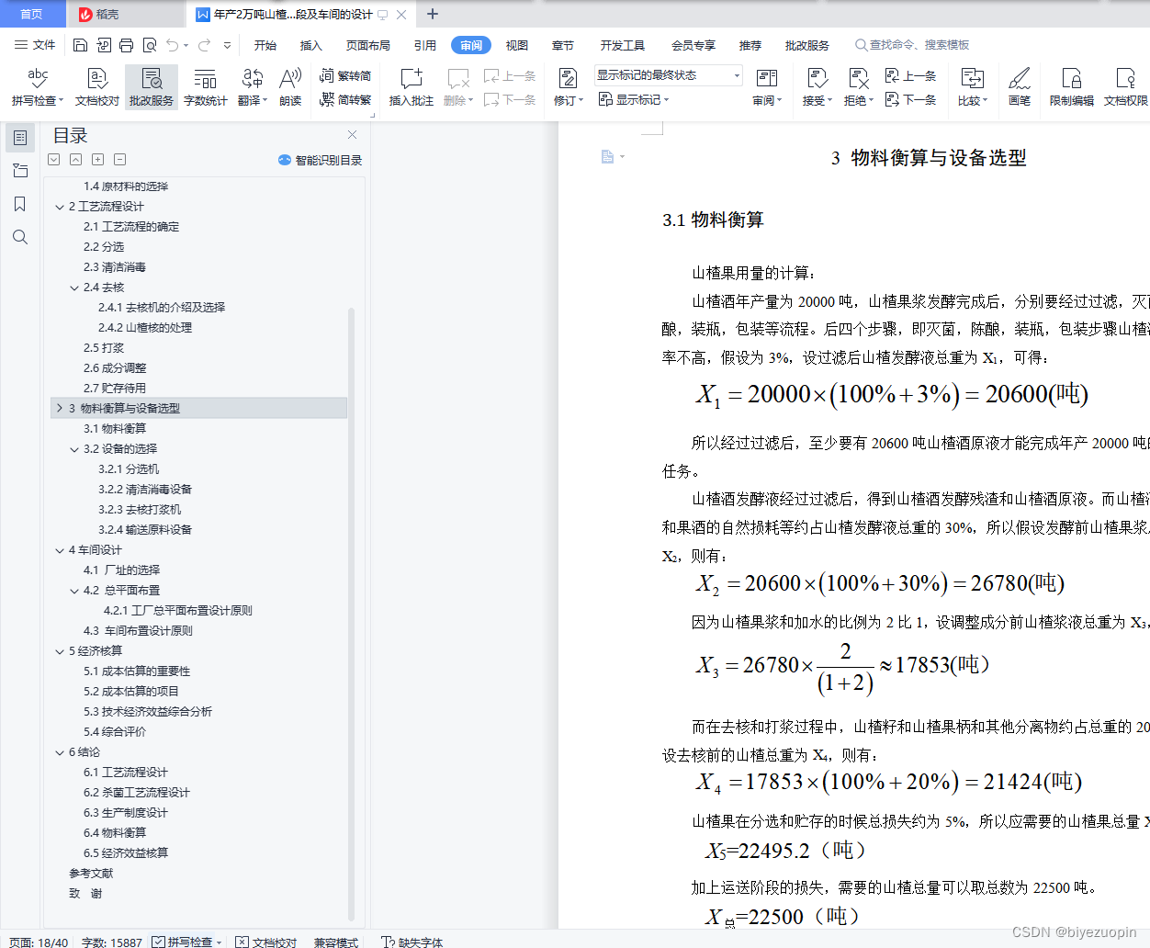Open the 批改服务 correction service button
Screen dimensions: 1150x948
coord(152,87)
